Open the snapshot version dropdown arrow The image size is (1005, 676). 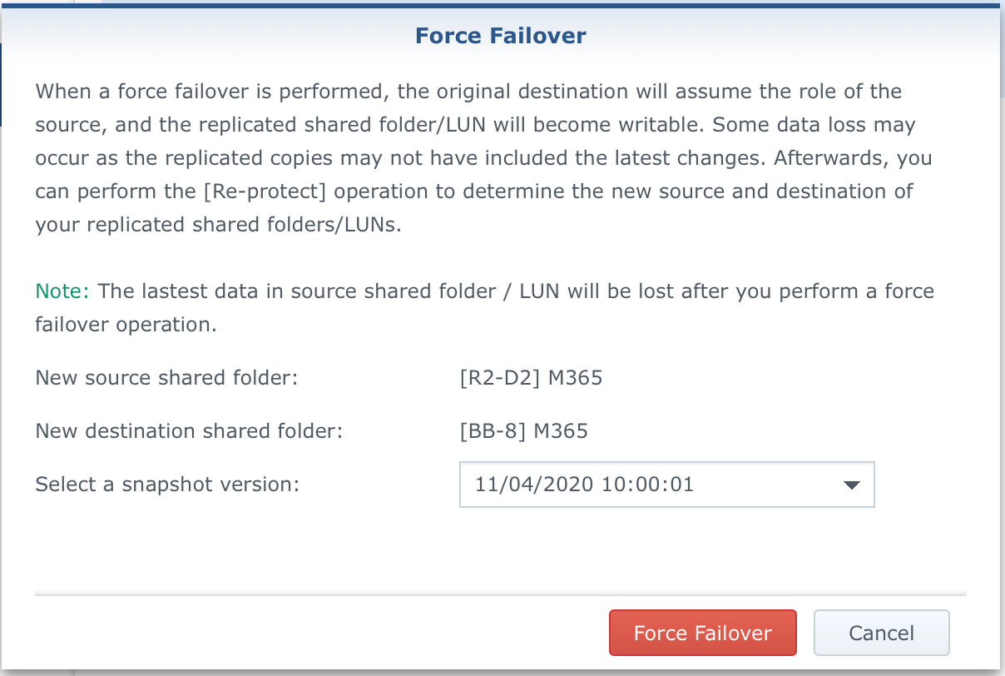click(851, 485)
